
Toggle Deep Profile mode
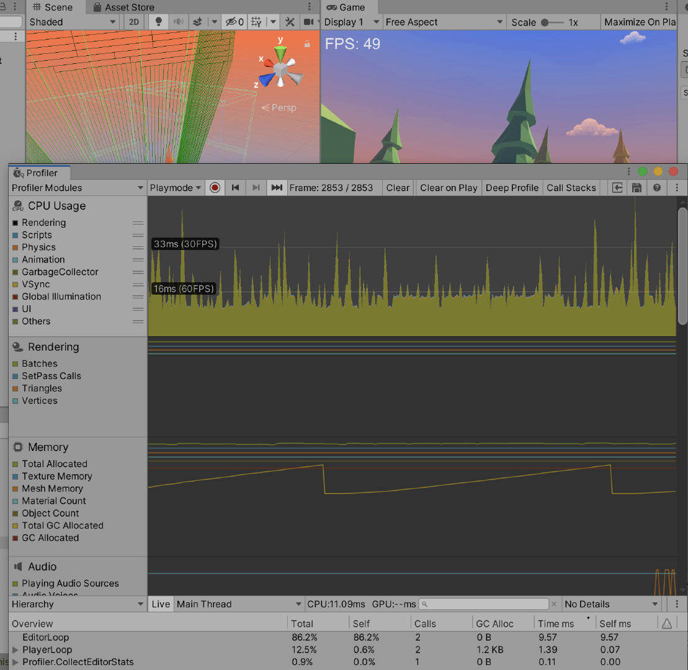click(x=512, y=188)
